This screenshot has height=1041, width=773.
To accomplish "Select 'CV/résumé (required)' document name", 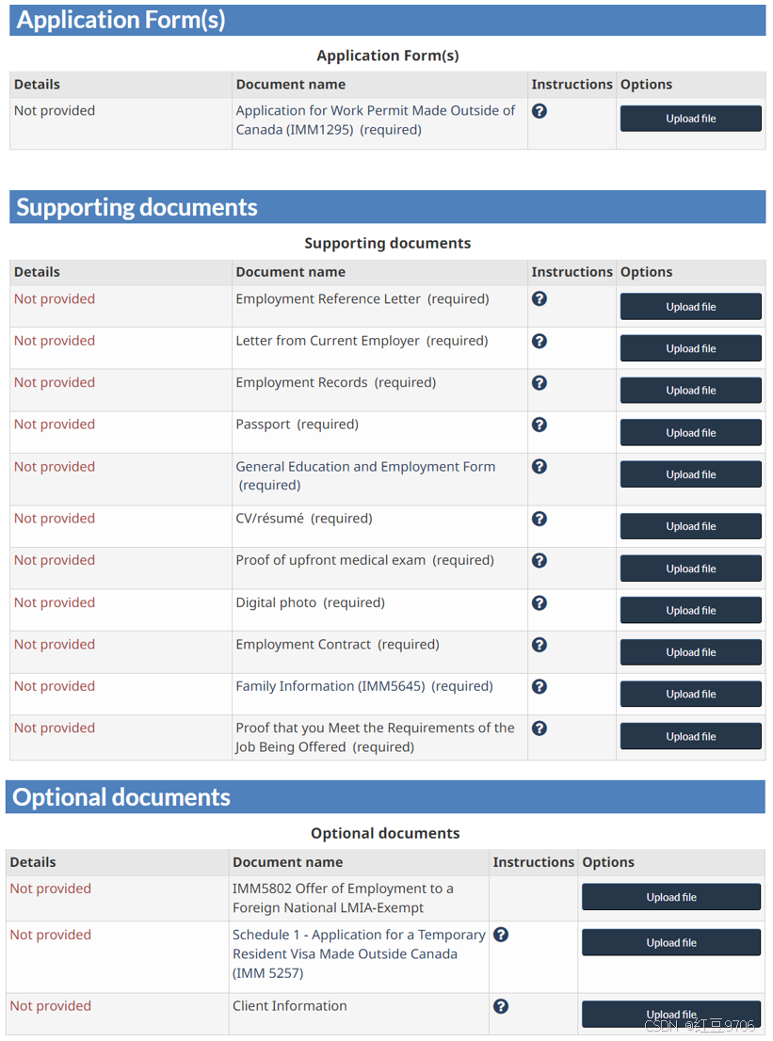I will click(x=304, y=519).
